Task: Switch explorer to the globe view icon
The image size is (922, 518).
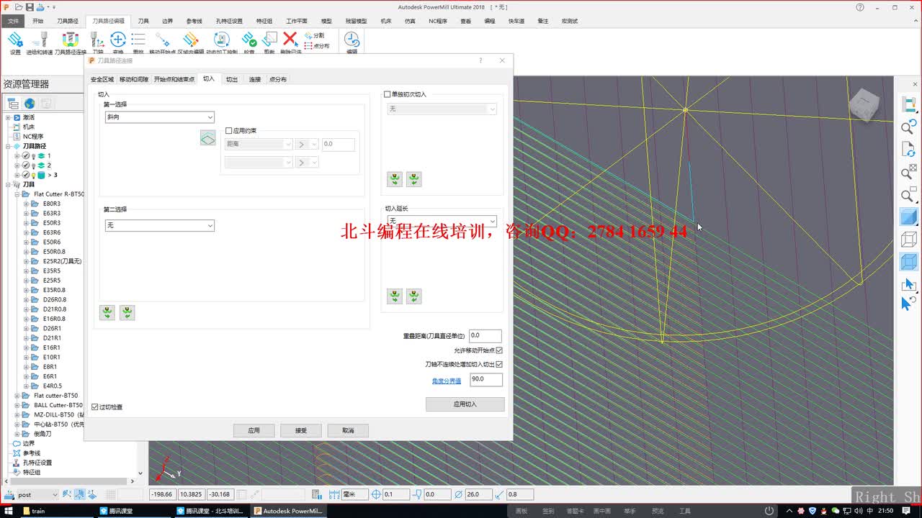Action: (30, 104)
